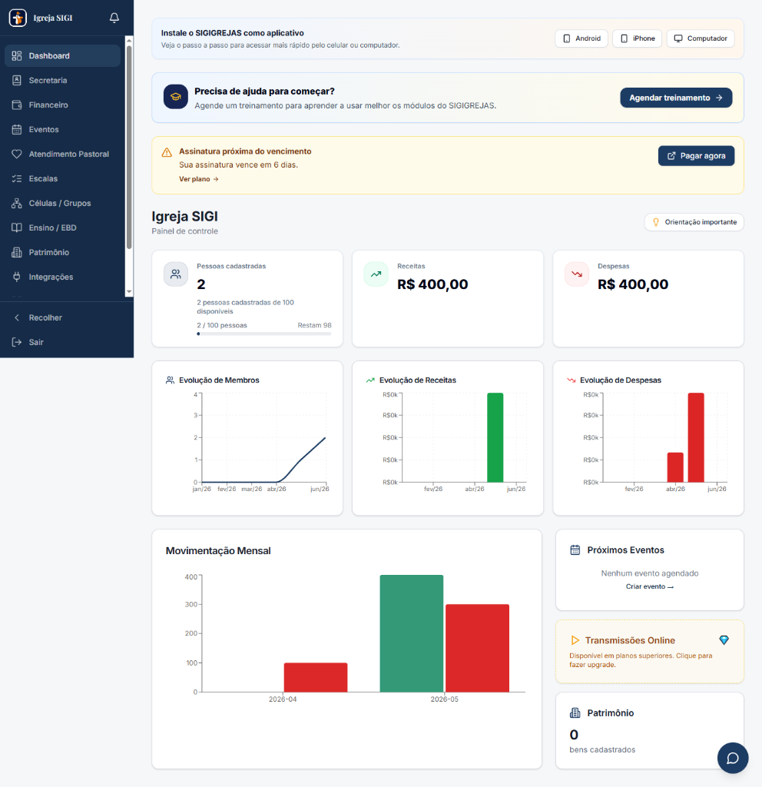Click the taller red bar in Evolução de Despesas
The width and height of the screenshot is (762, 787).
click(x=696, y=437)
